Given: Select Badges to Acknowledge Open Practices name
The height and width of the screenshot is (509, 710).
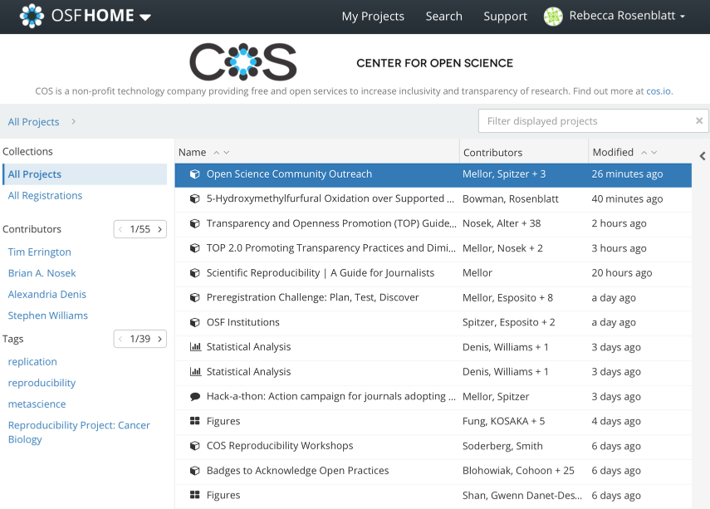Looking at the screenshot, I should 297,471.
